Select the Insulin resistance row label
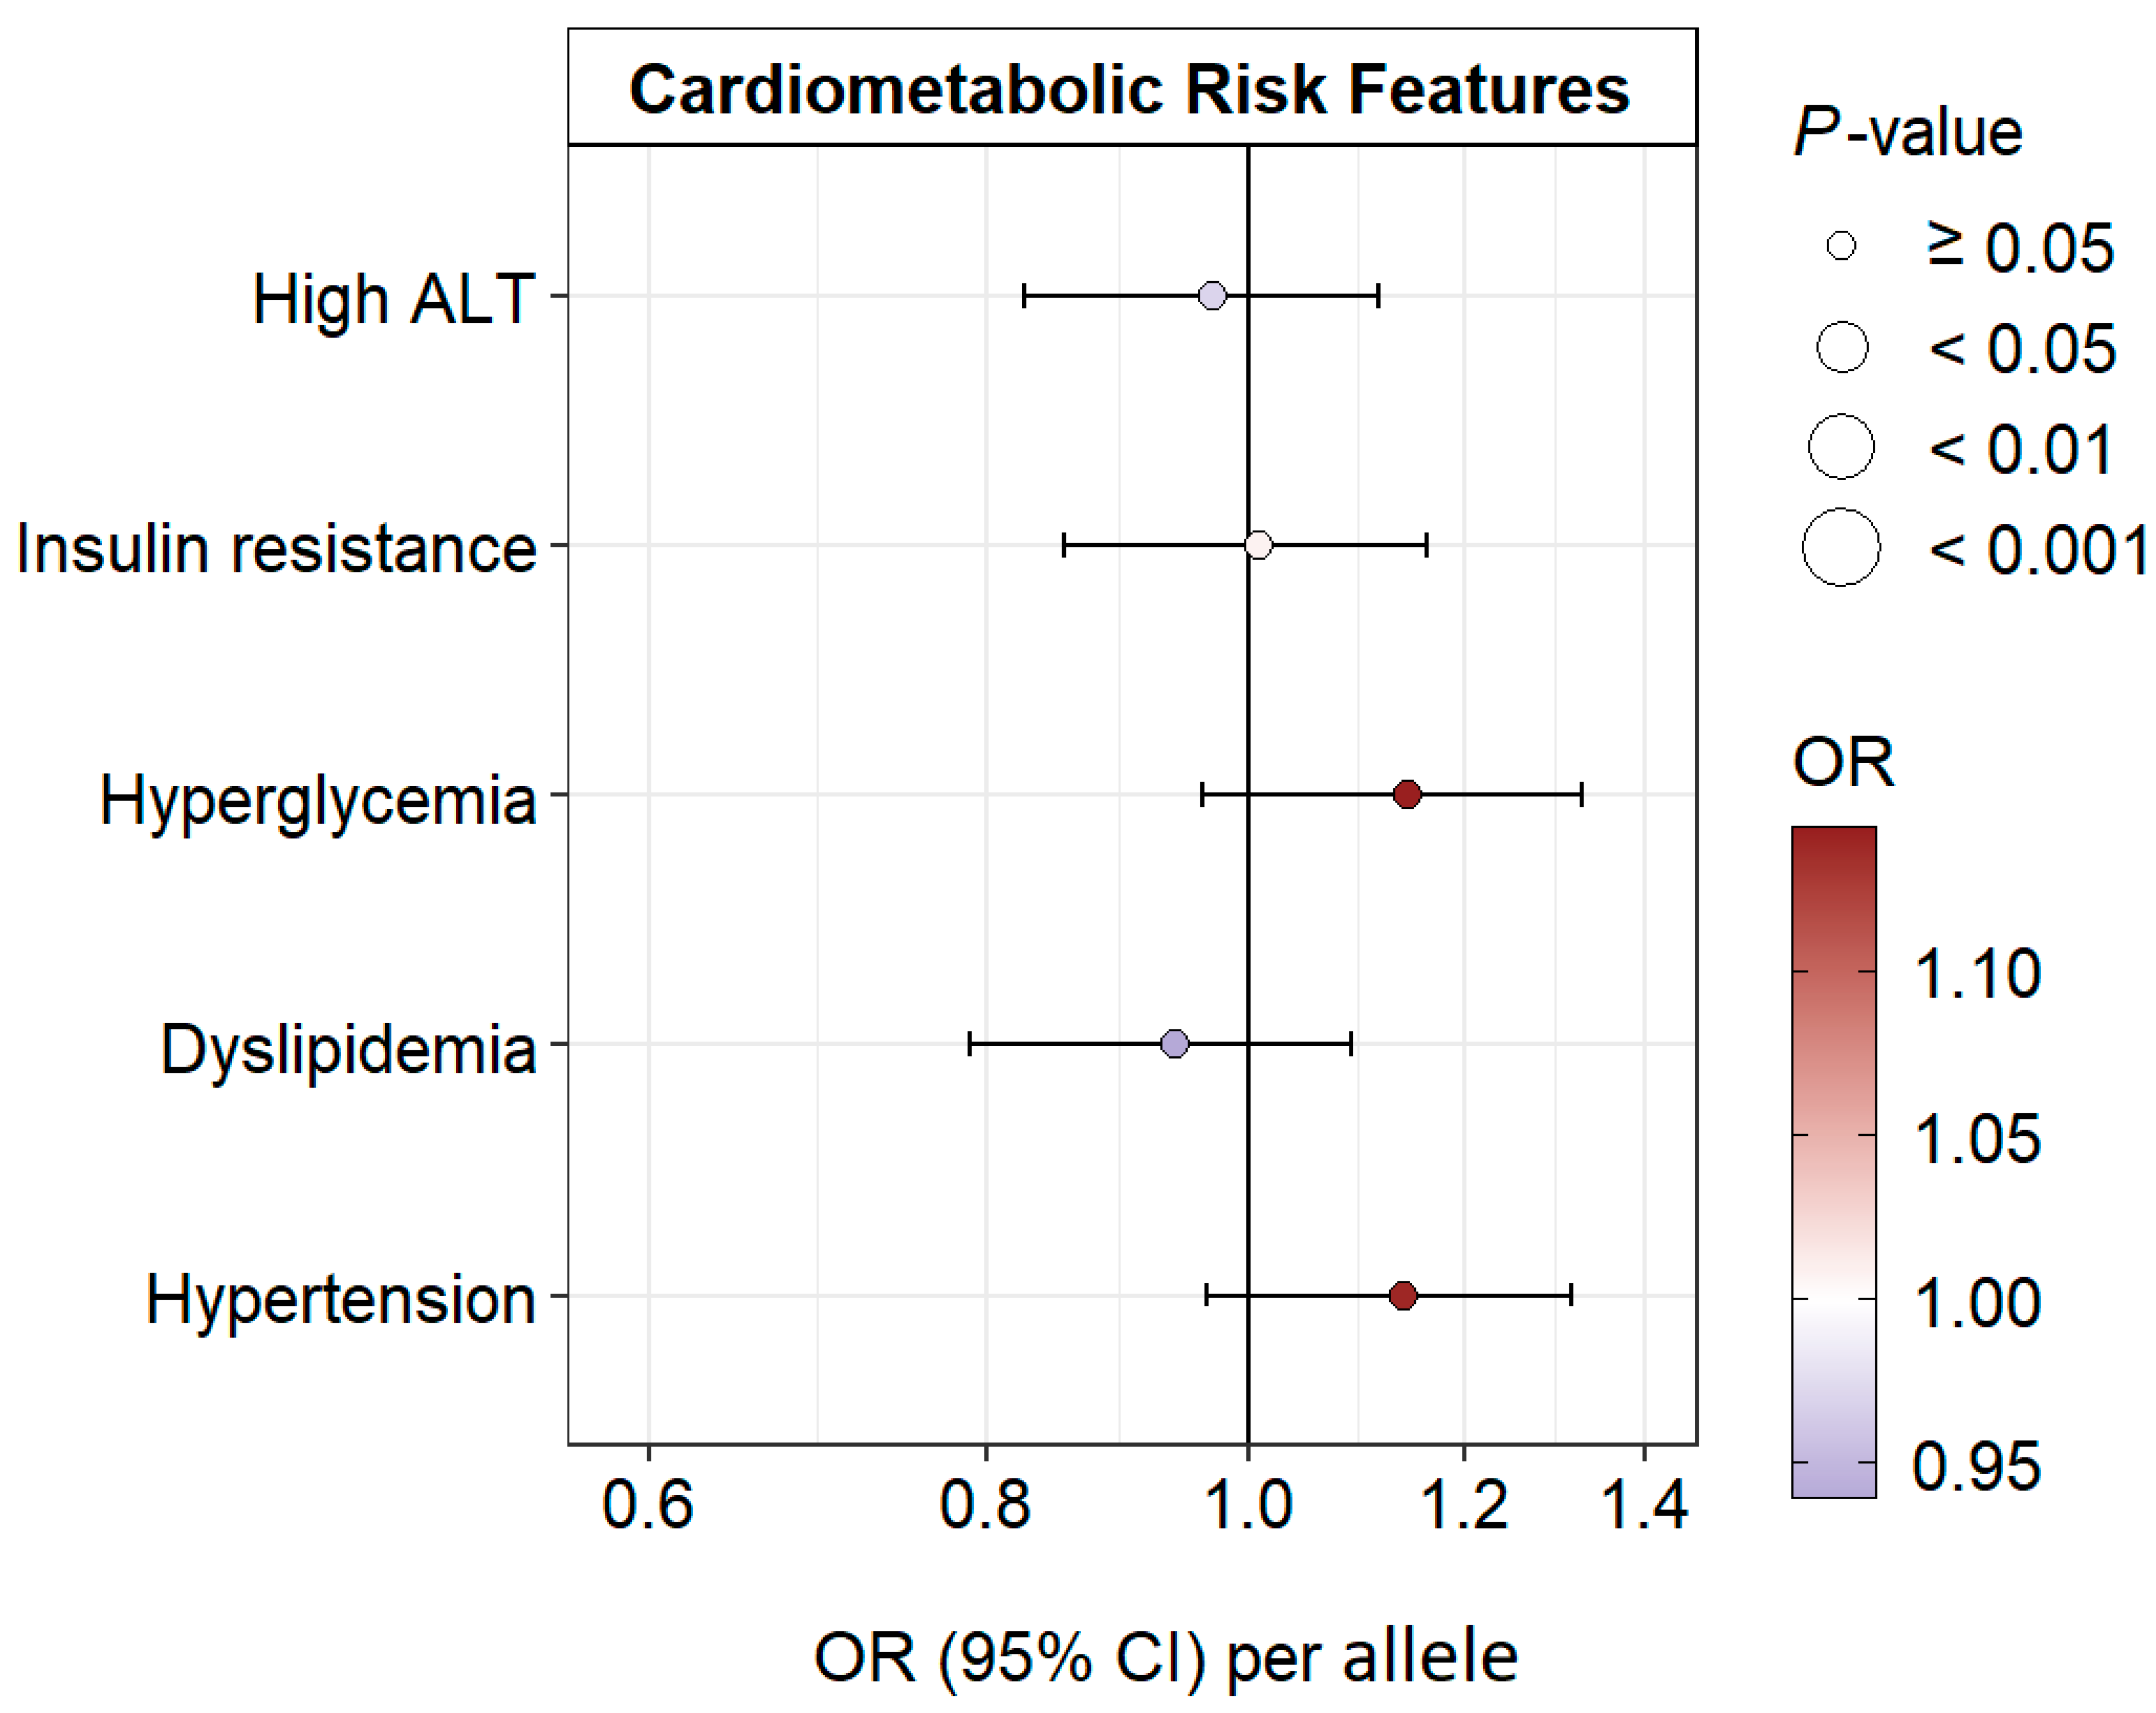 277,550
